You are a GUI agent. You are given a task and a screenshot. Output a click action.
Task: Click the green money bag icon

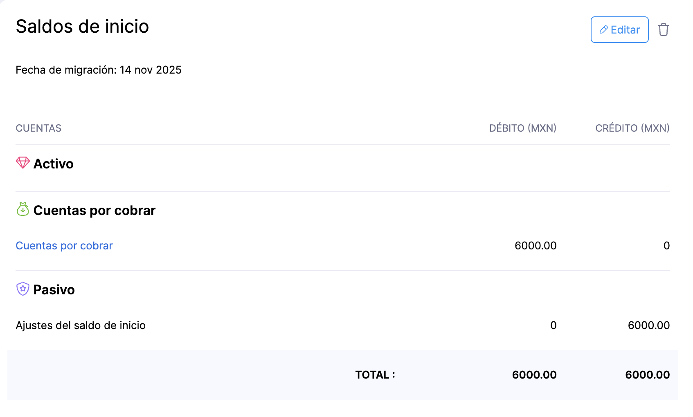(23, 209)
